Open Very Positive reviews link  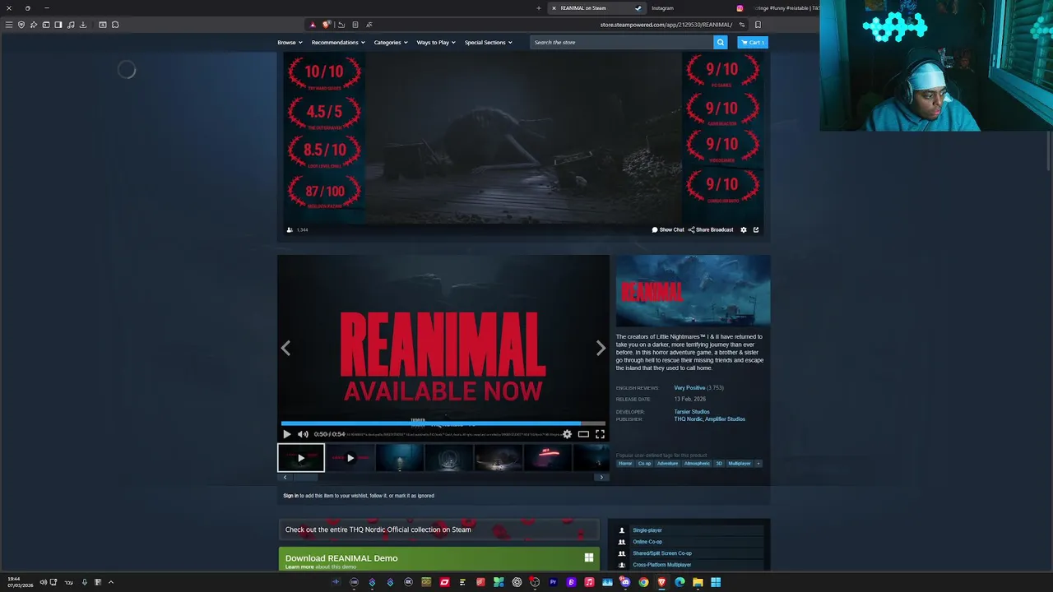click(x=689, y=388)
